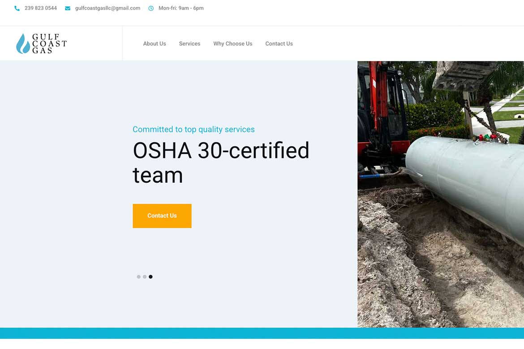Click the clock icon beside business hours
The width and height of the screenshot is (524, 349).
coord(151,8)
